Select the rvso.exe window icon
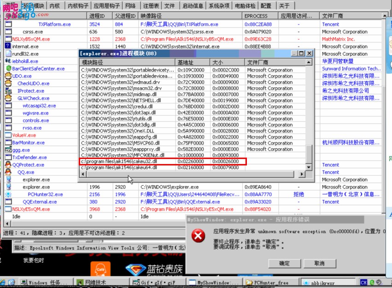This screenshot has width=392, height=288. coord(8,128)
